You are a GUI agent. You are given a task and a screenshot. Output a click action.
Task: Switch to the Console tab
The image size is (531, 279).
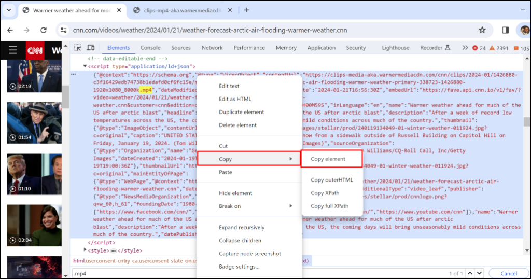click(x=150, y=48)
